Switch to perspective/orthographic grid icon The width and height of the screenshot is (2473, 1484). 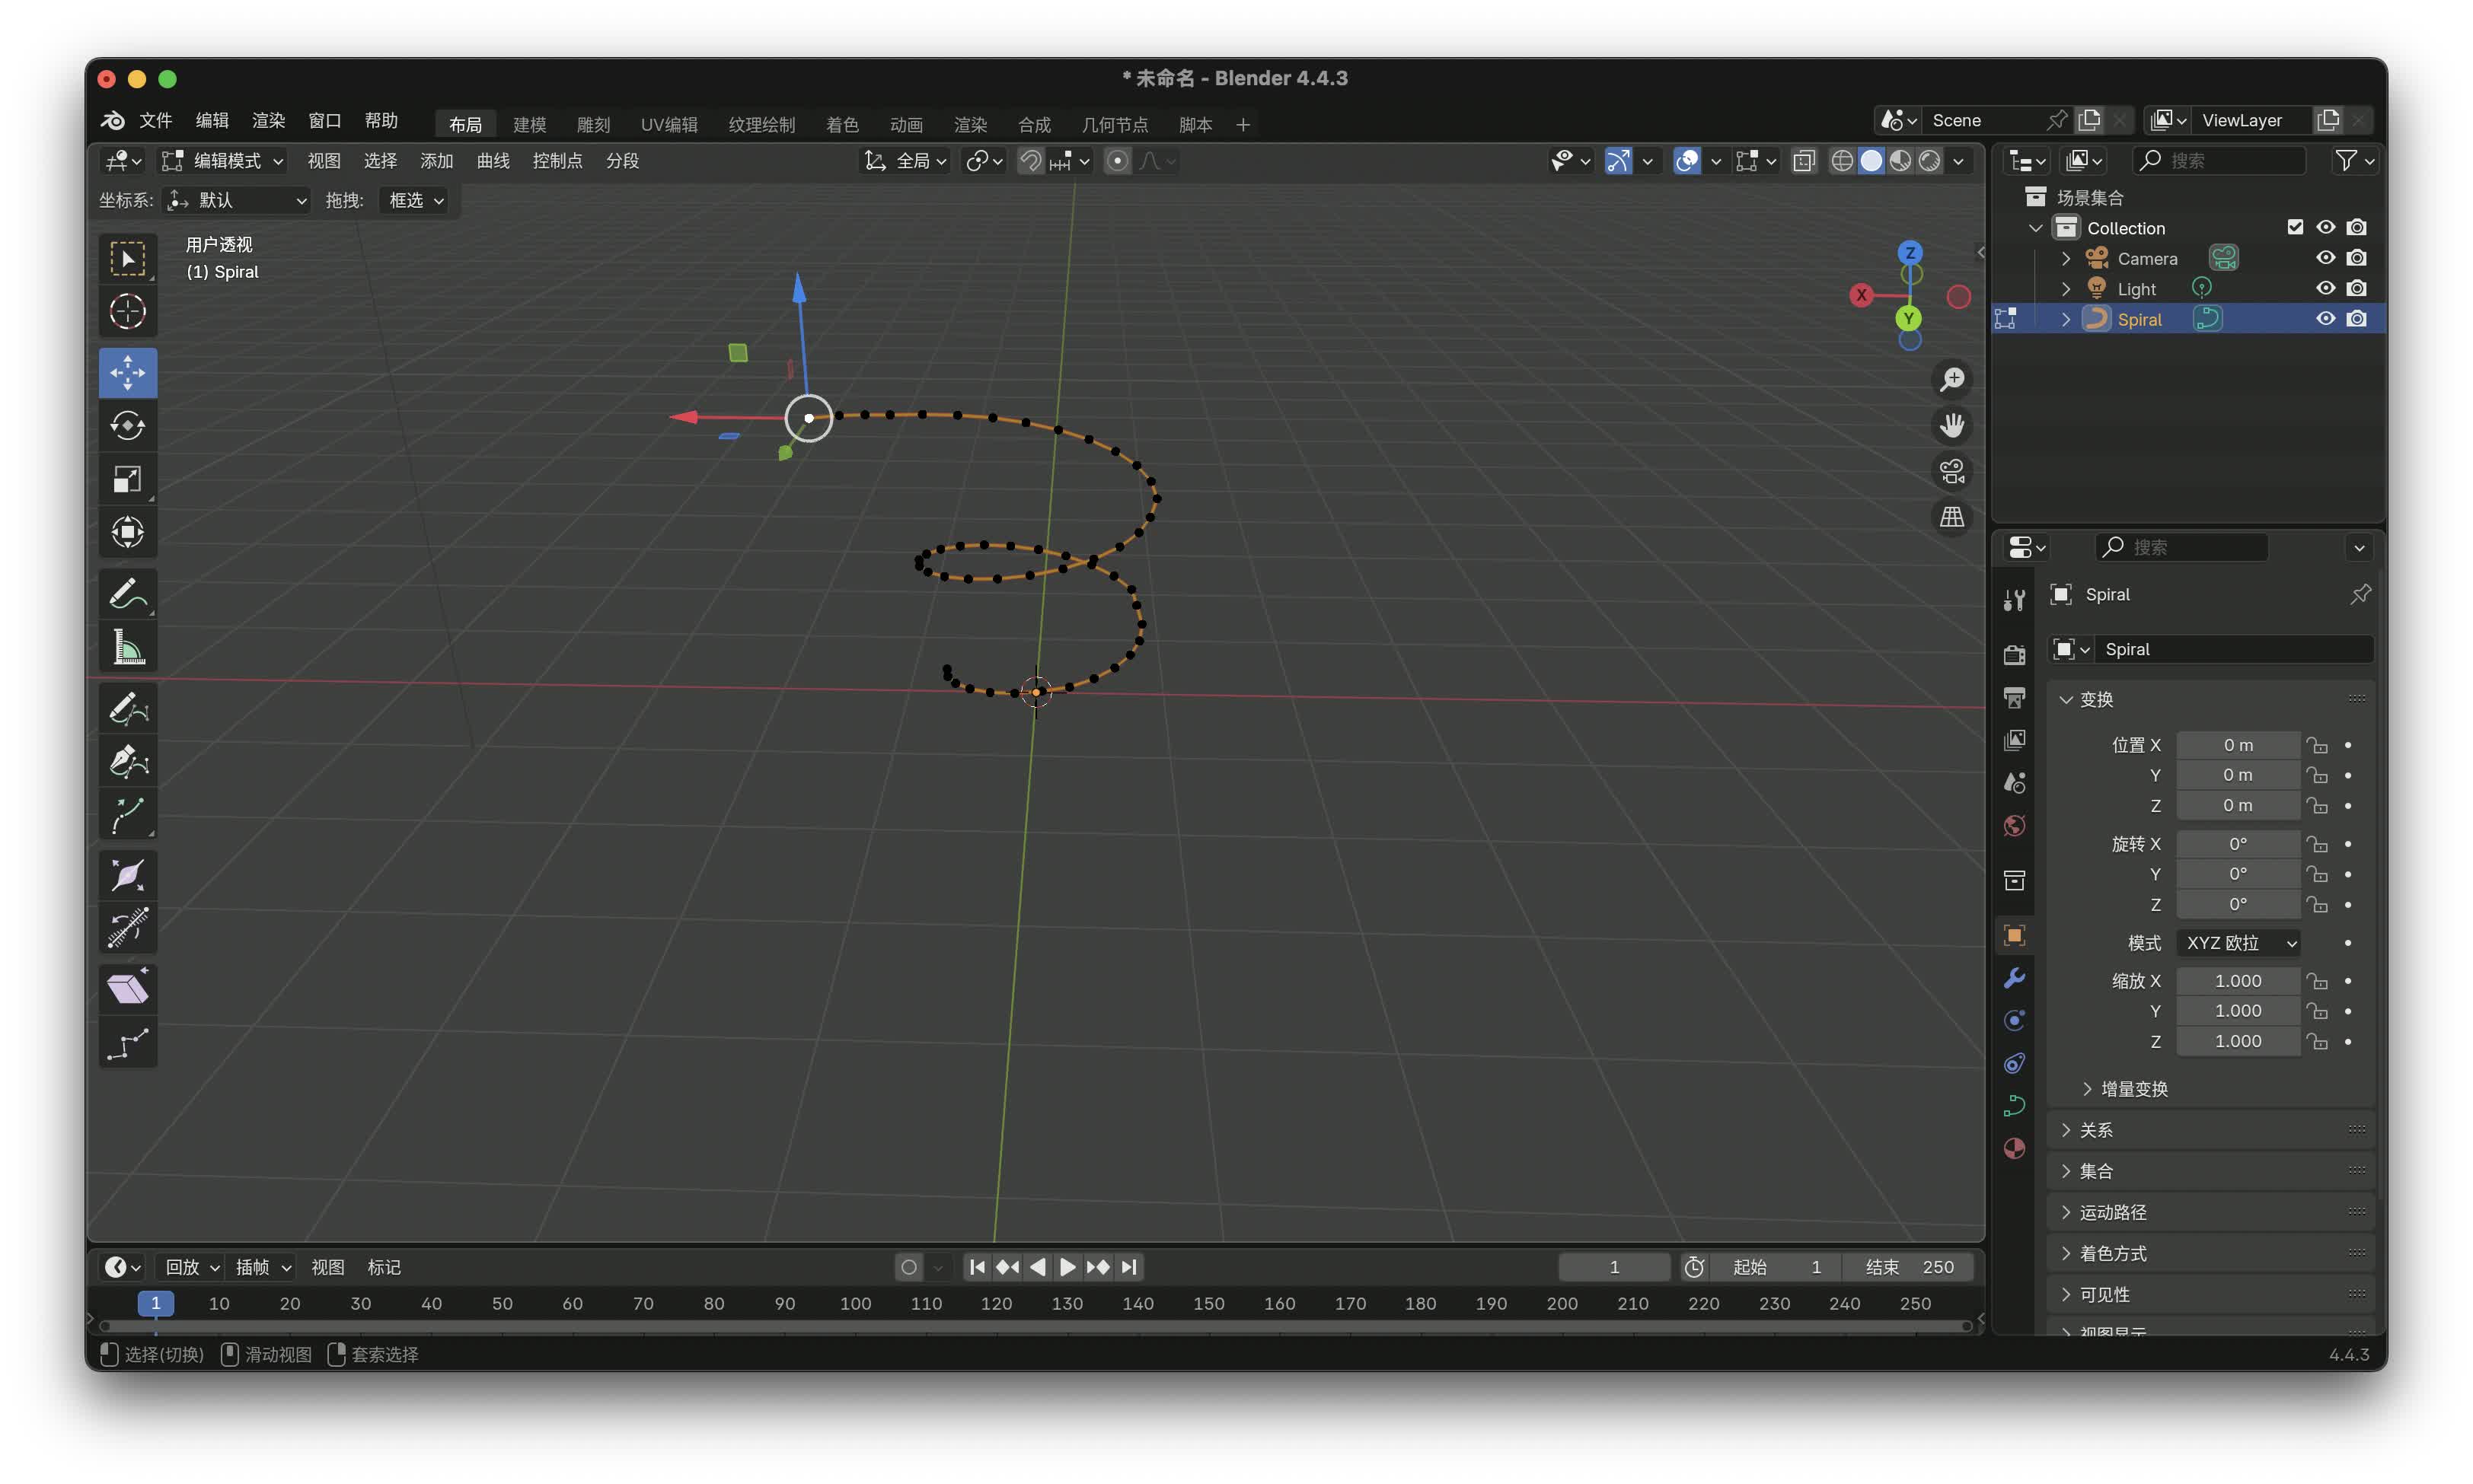tap(1951, 517)
